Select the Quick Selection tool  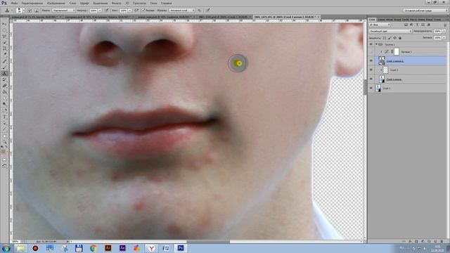point(5,42)
